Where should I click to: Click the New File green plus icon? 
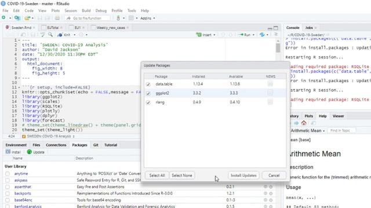(3, 18)
